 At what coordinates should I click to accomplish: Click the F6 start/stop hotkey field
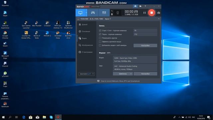[x=145, y=30]
